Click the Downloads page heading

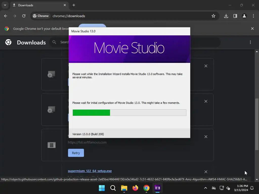coord(31,42)
